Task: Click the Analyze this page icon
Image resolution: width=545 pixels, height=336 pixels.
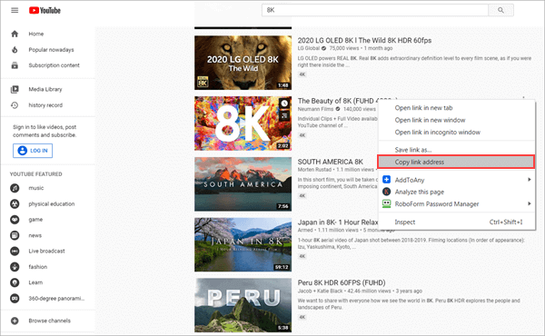Action: tap(387, 192)
